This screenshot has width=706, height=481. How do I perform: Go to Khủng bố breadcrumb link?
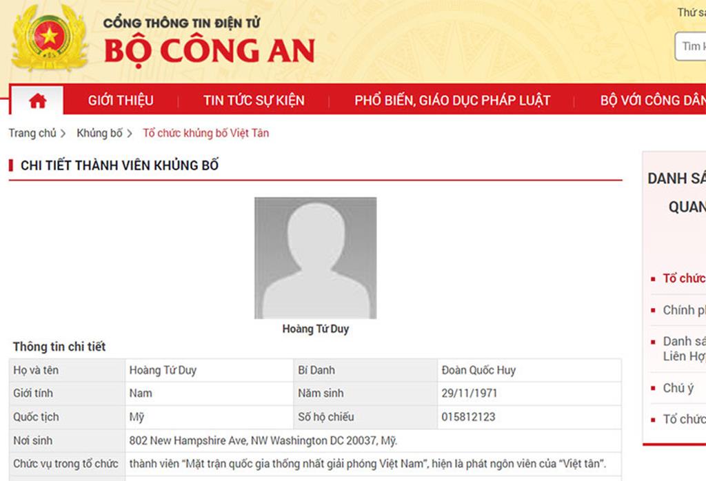tap(99, 133)
